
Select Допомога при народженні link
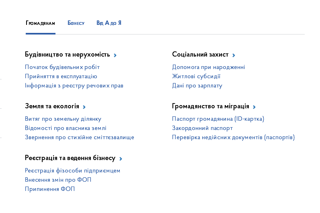click(209, 67)
